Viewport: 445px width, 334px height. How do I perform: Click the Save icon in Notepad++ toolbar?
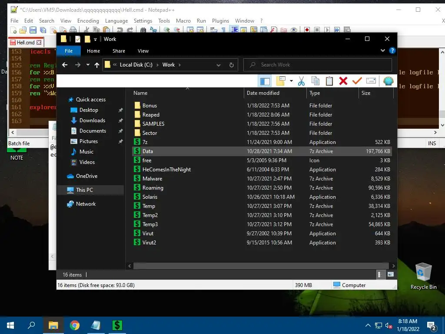point(33,30)
